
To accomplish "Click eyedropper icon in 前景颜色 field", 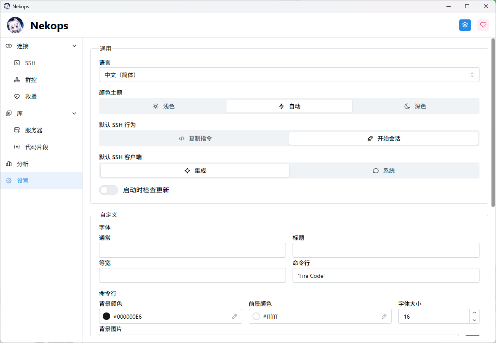I will pos(384,317).
